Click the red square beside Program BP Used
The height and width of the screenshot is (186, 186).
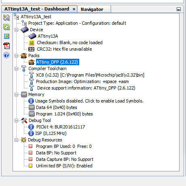31,146
